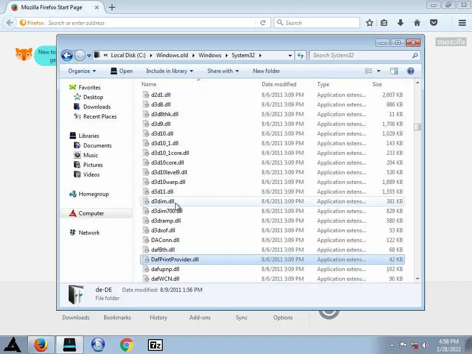
Task: Click the Explorer back arrow button
Action: coord(67,55)
